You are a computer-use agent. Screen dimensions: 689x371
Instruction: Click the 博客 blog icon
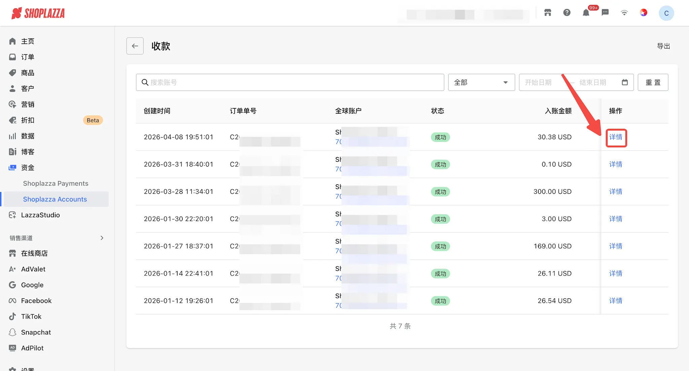(x=12, y=152)
